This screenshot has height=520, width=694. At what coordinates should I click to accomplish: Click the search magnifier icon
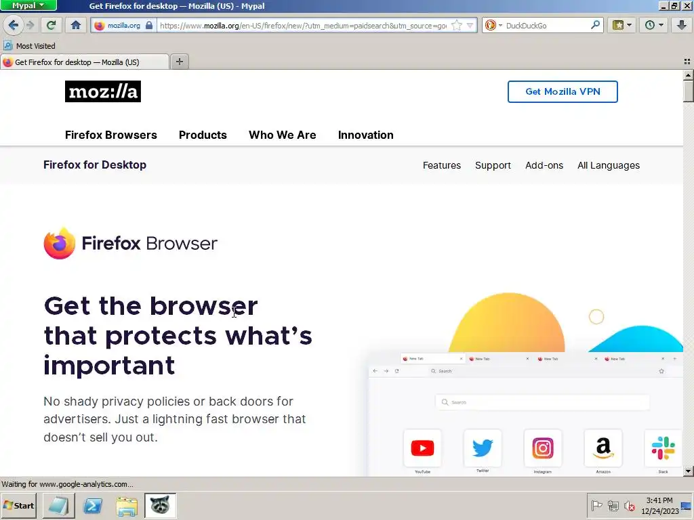596,25
